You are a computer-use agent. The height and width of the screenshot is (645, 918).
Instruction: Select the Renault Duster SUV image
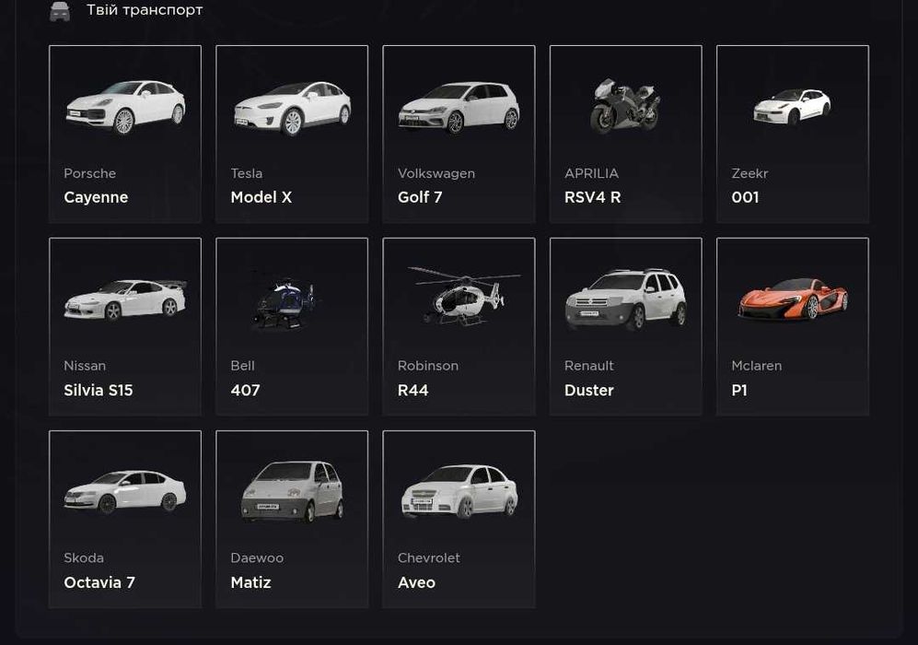pos(625,299)
